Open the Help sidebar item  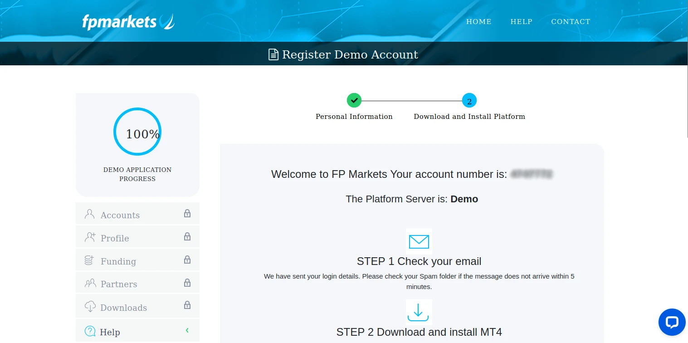(x=137, y=331)
